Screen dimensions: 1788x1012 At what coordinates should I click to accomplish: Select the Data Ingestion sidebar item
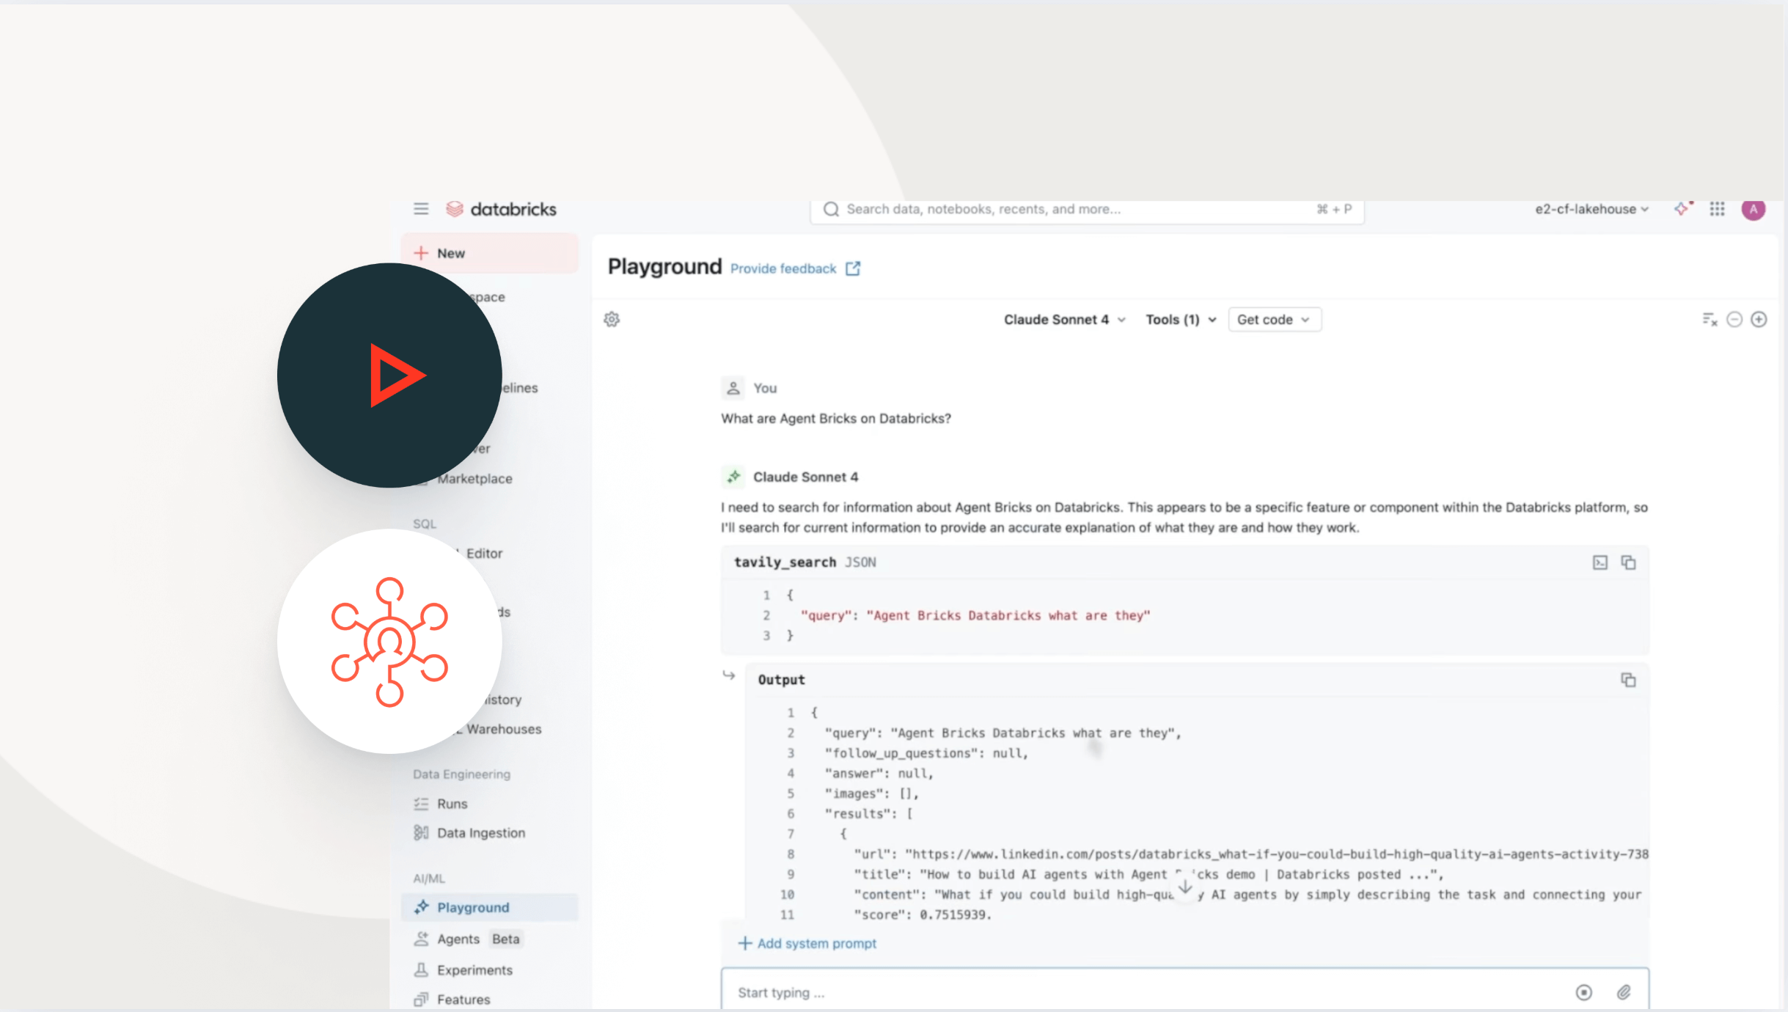pyautogui.click(x=480, y=832)
